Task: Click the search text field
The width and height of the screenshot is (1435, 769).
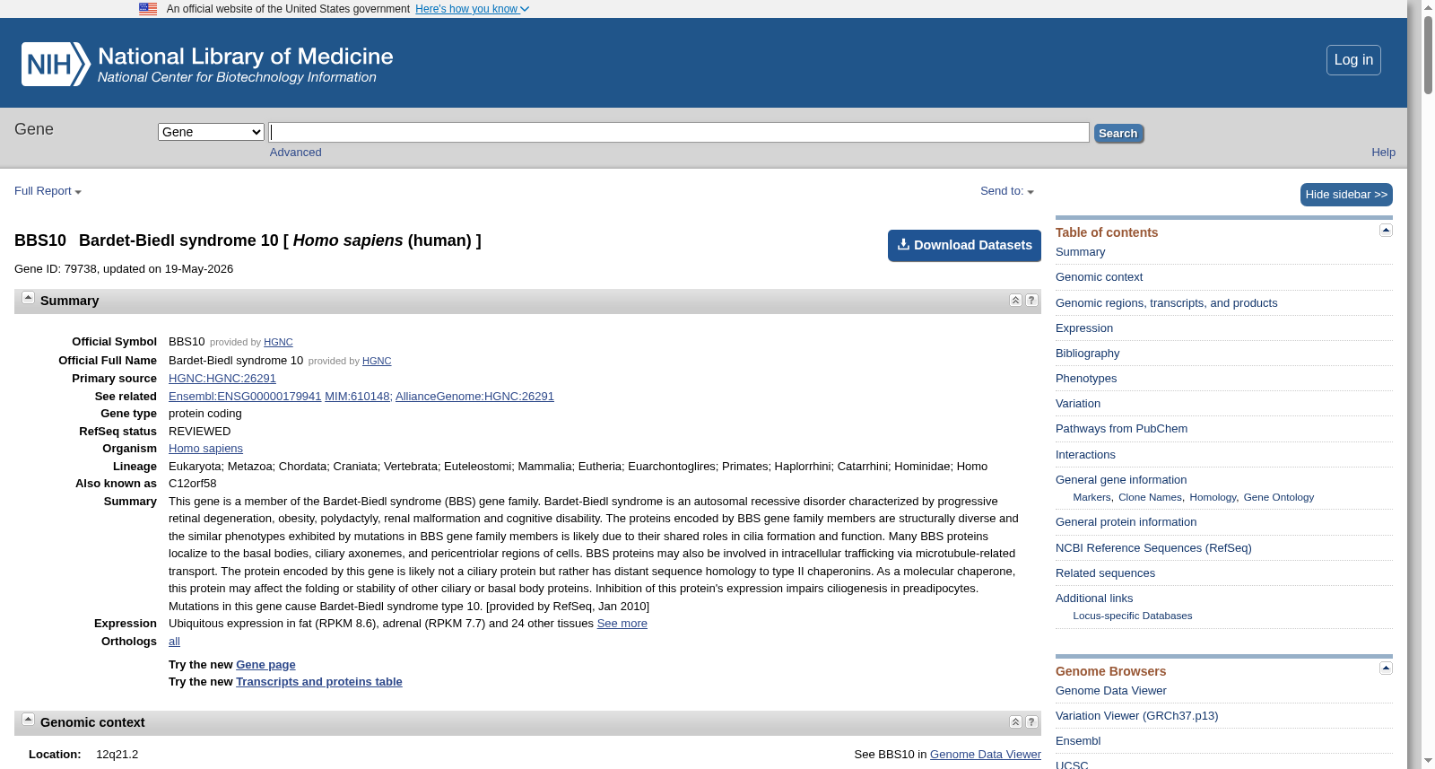Action: pos(679,132)
